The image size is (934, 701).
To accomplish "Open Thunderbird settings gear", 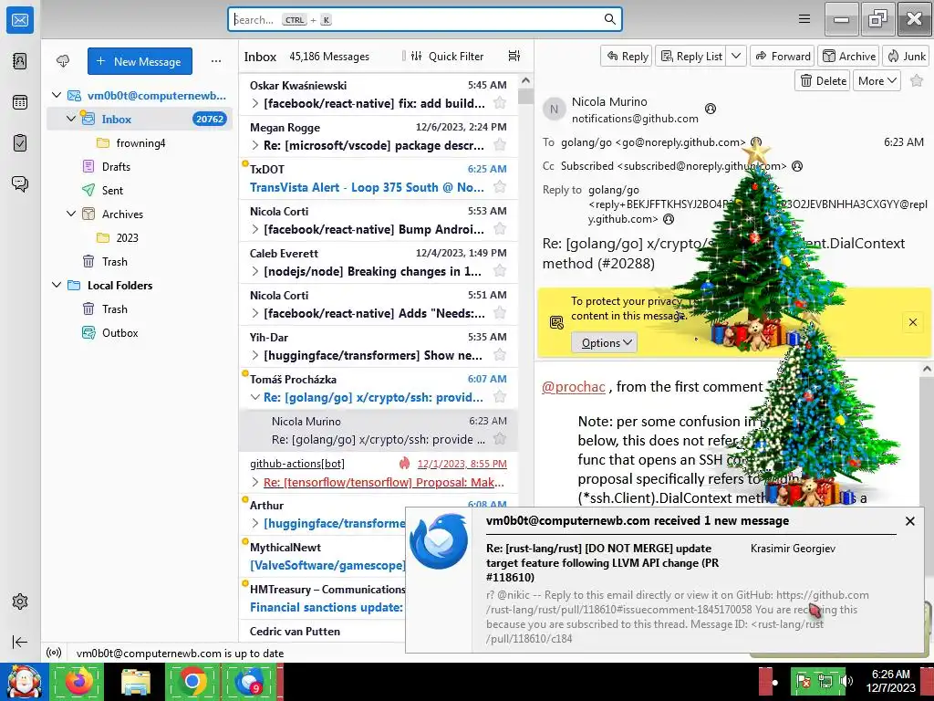I will coord(20,602).
